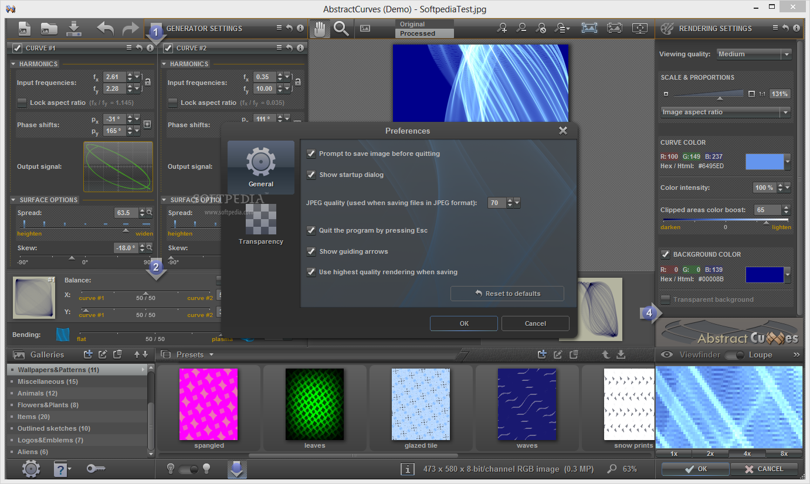Open zoom options magnifier dropdown
The width and height of the screenshot is (810, 484).
point(562,28)
